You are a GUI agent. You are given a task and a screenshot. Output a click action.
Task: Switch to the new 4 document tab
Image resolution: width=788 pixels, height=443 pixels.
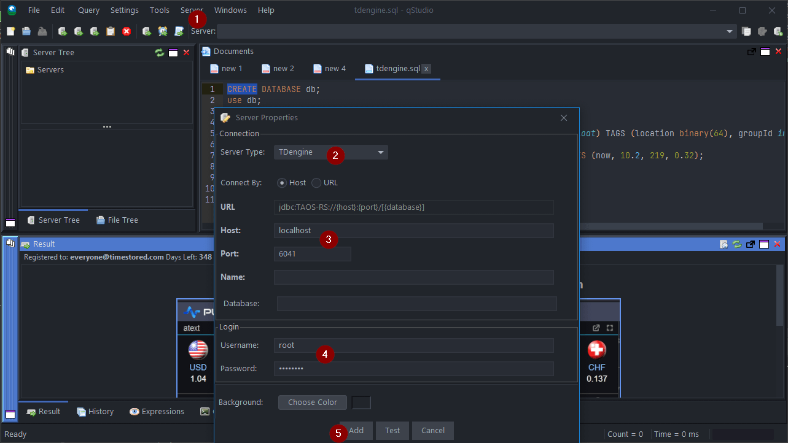click(329, 69)
